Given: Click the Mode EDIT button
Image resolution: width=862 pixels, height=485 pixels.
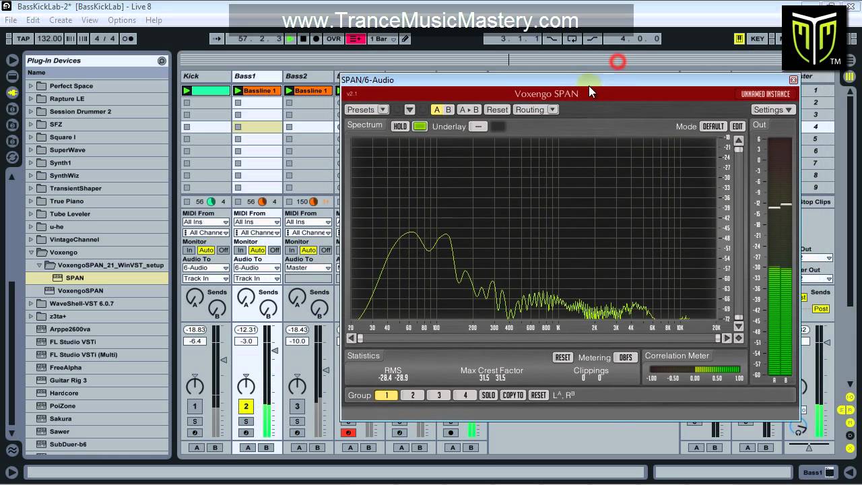Looking at the screenshot, I should coord(738,127).
